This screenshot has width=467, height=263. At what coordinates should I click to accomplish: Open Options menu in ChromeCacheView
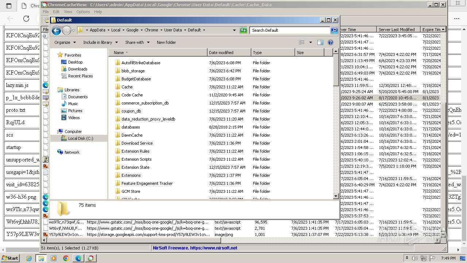pos(83,12)
